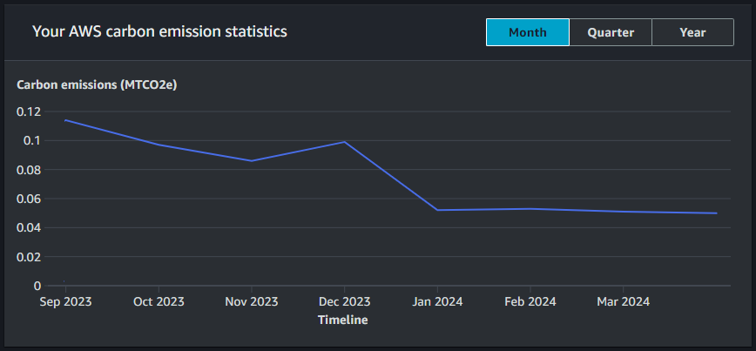Click the 0.12 y-axis value
Viewport: 756px width, 351px height.
(29, 111)
